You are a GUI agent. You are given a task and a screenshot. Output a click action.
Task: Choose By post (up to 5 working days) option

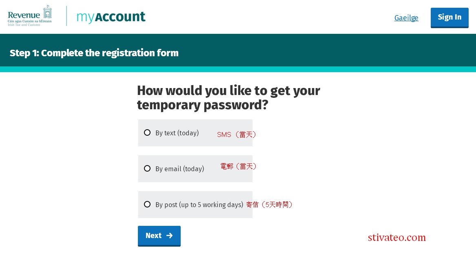point(147,204)
